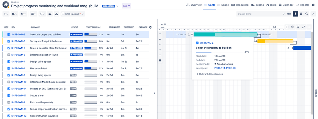
Task: Click the milestone icon for SHPBOWM-6
Action: tap(9, 55)
